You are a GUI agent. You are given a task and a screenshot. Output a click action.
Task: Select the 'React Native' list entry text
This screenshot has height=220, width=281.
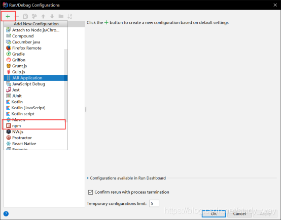tap(24, 144)
